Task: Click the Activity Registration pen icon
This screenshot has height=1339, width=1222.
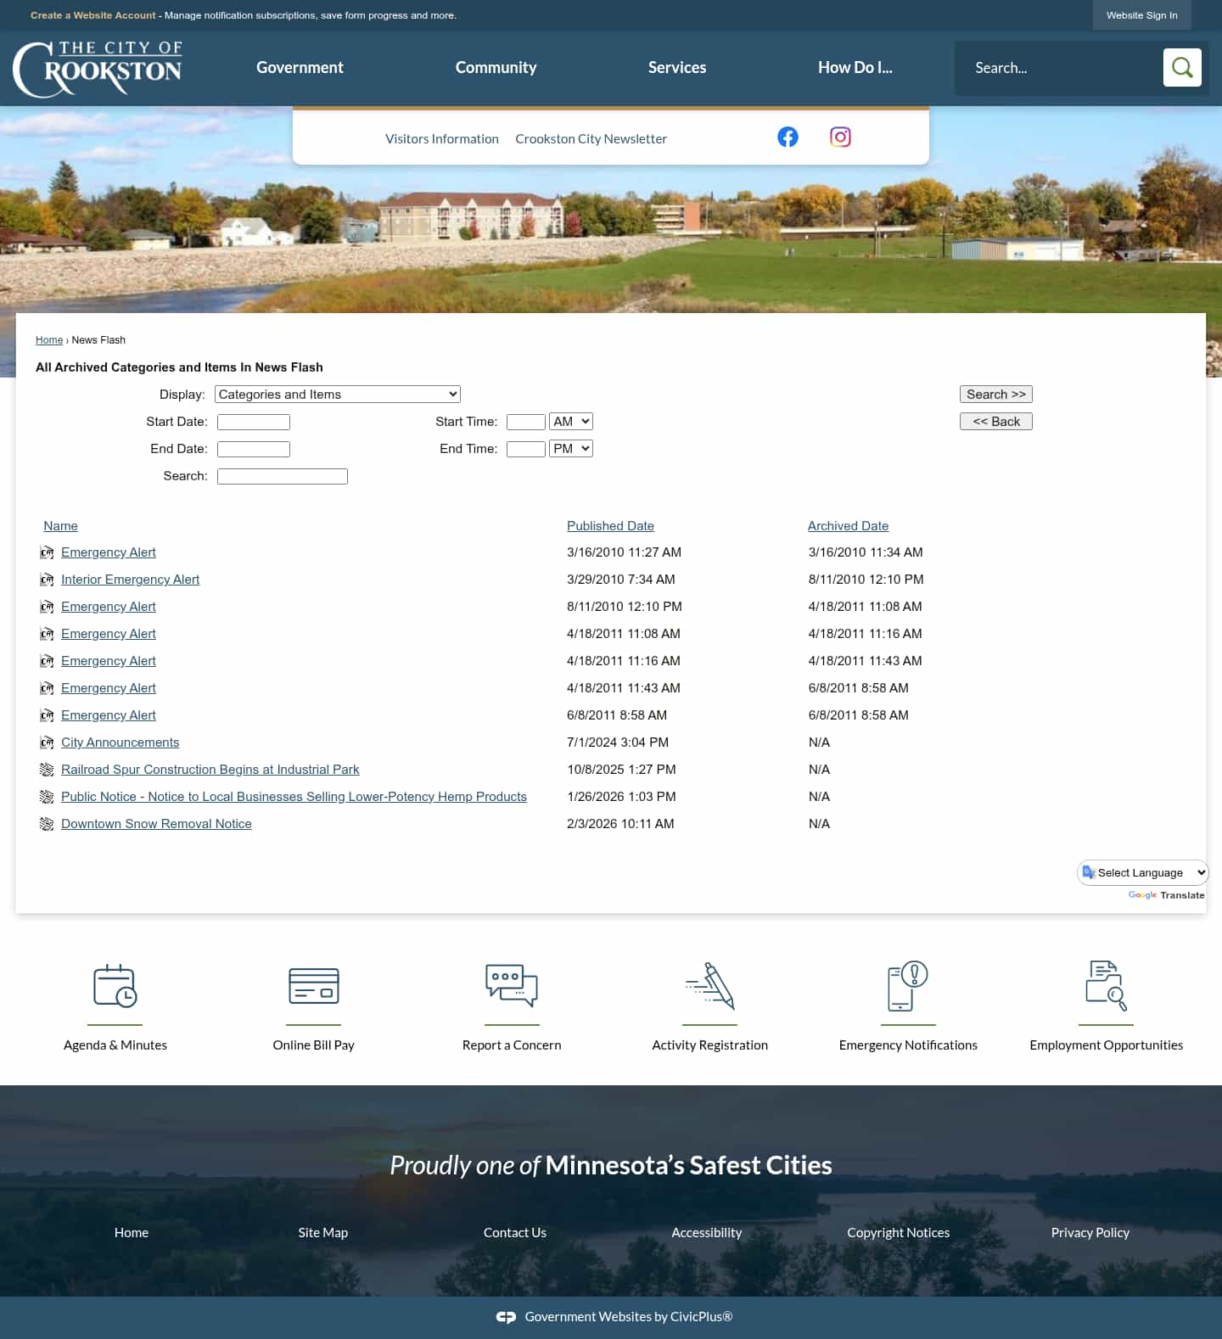Action: point(710,985)
